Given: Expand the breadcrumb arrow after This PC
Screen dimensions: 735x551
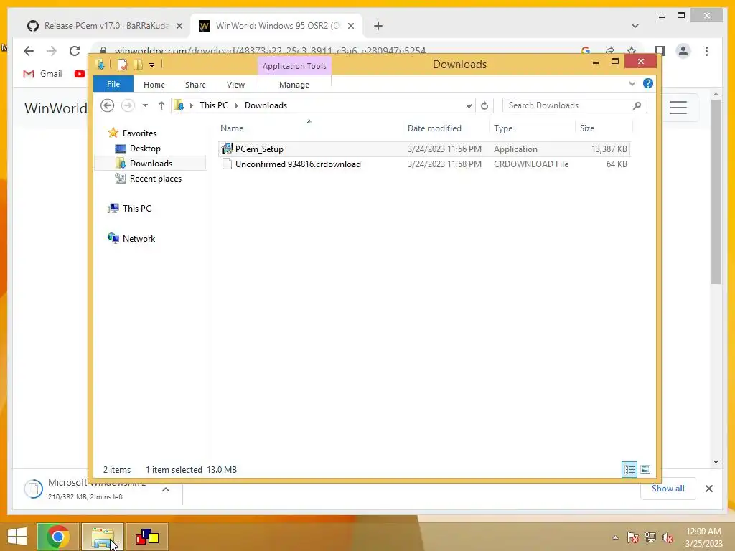Looking at the screenshot, I should click(236, 106).
